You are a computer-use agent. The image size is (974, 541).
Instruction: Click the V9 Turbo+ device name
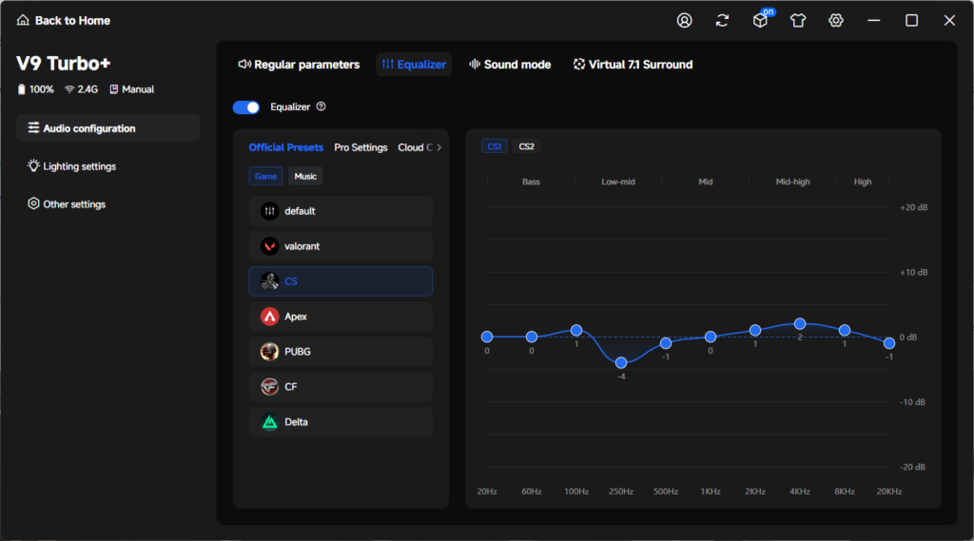click(64, 64)
